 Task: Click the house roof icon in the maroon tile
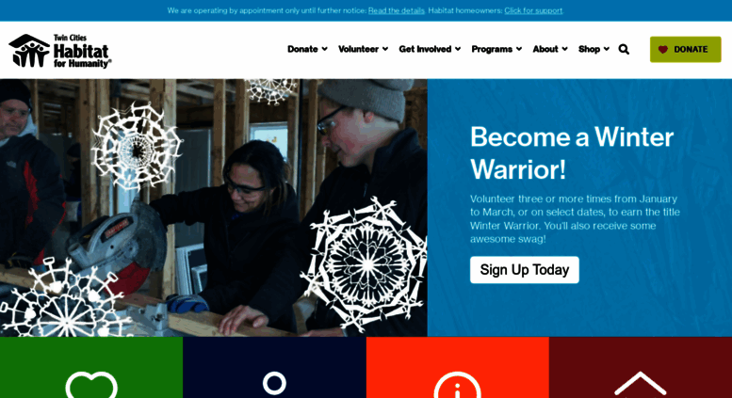coord(640,385)
